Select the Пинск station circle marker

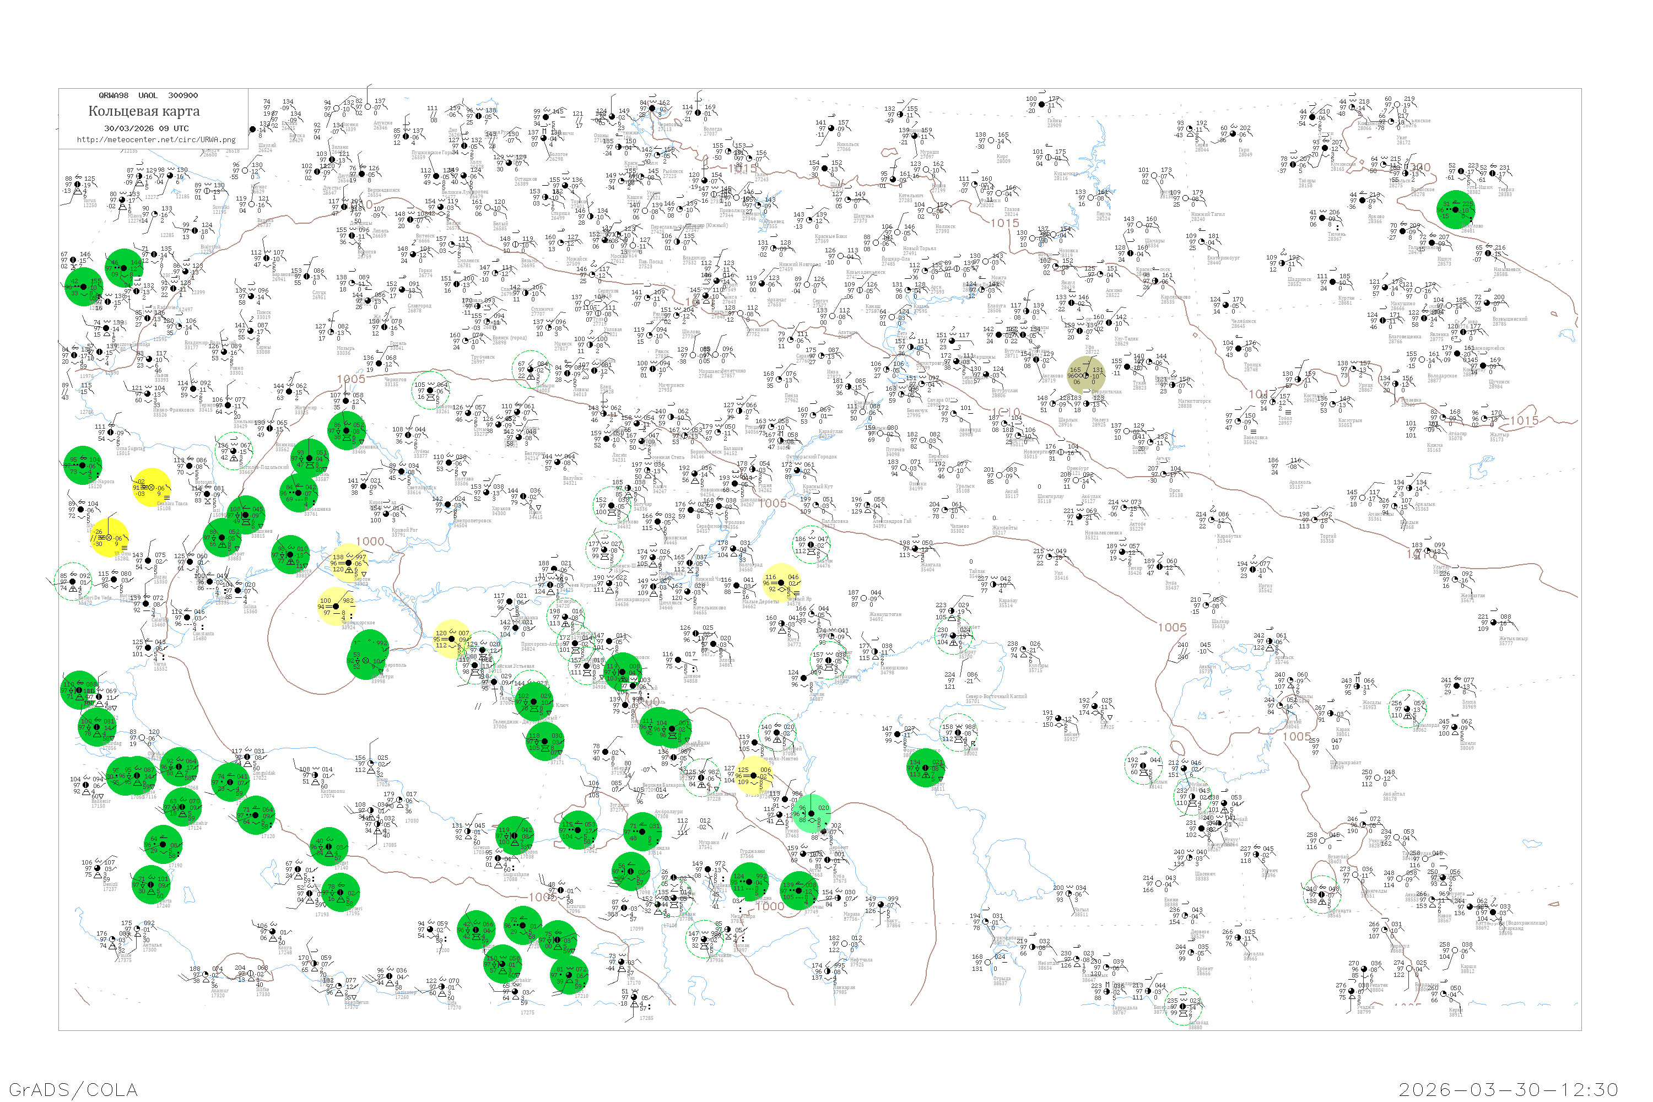click(x=252, y=296)
